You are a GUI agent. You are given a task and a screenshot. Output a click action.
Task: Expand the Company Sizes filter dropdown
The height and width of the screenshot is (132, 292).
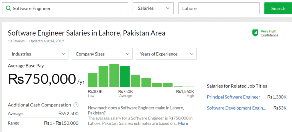(102, 54)
